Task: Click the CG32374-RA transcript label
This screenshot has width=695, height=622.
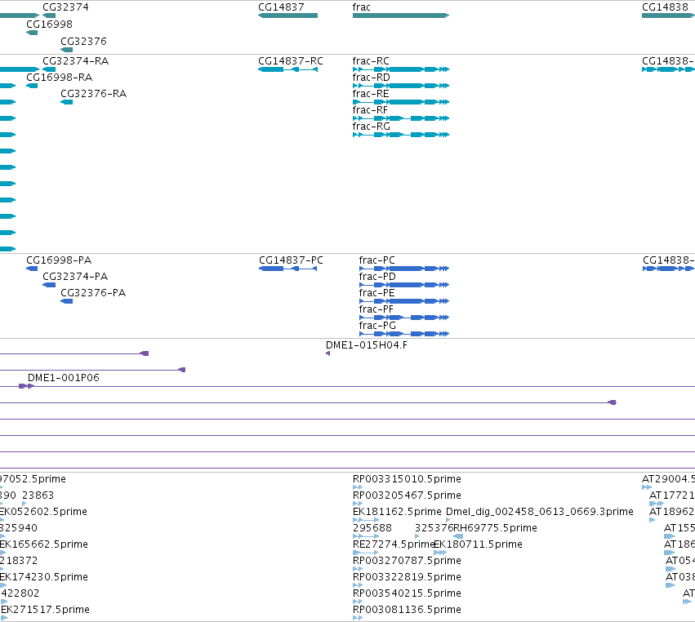Action: tap(76, 61)
